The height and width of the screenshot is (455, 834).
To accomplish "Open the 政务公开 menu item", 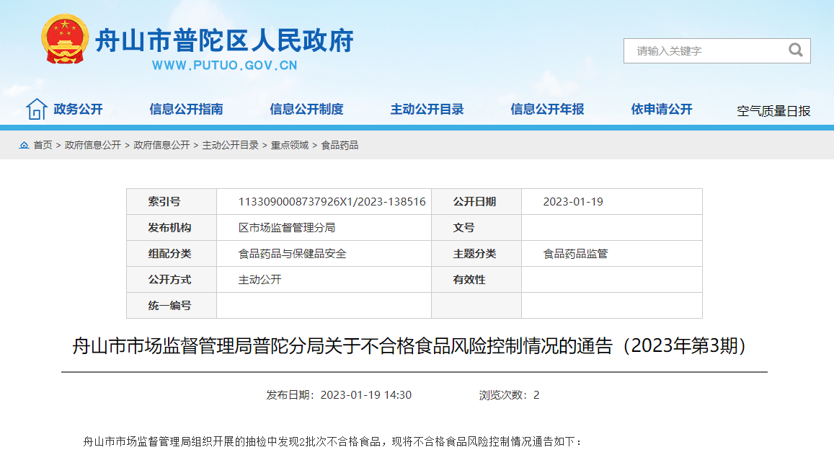I will (x=78, y=109).
